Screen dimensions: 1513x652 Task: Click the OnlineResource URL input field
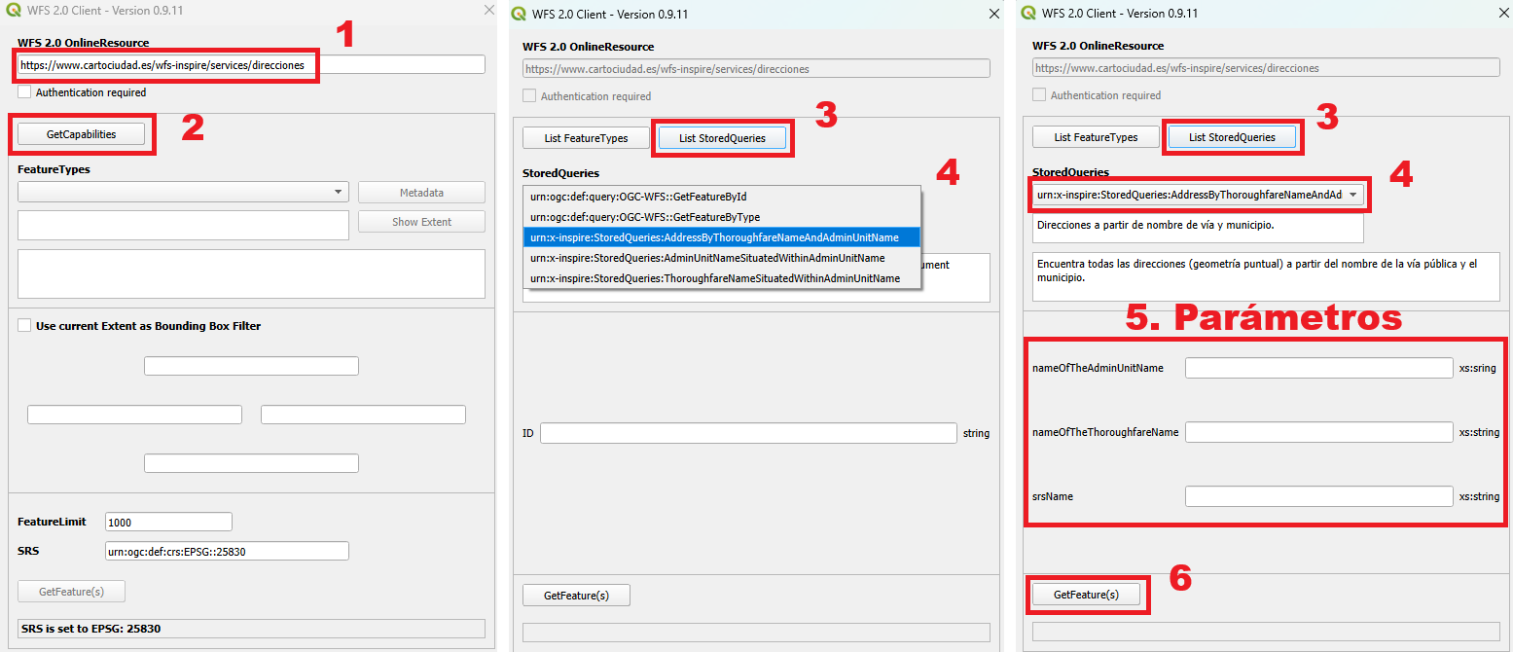click(165, 64)
